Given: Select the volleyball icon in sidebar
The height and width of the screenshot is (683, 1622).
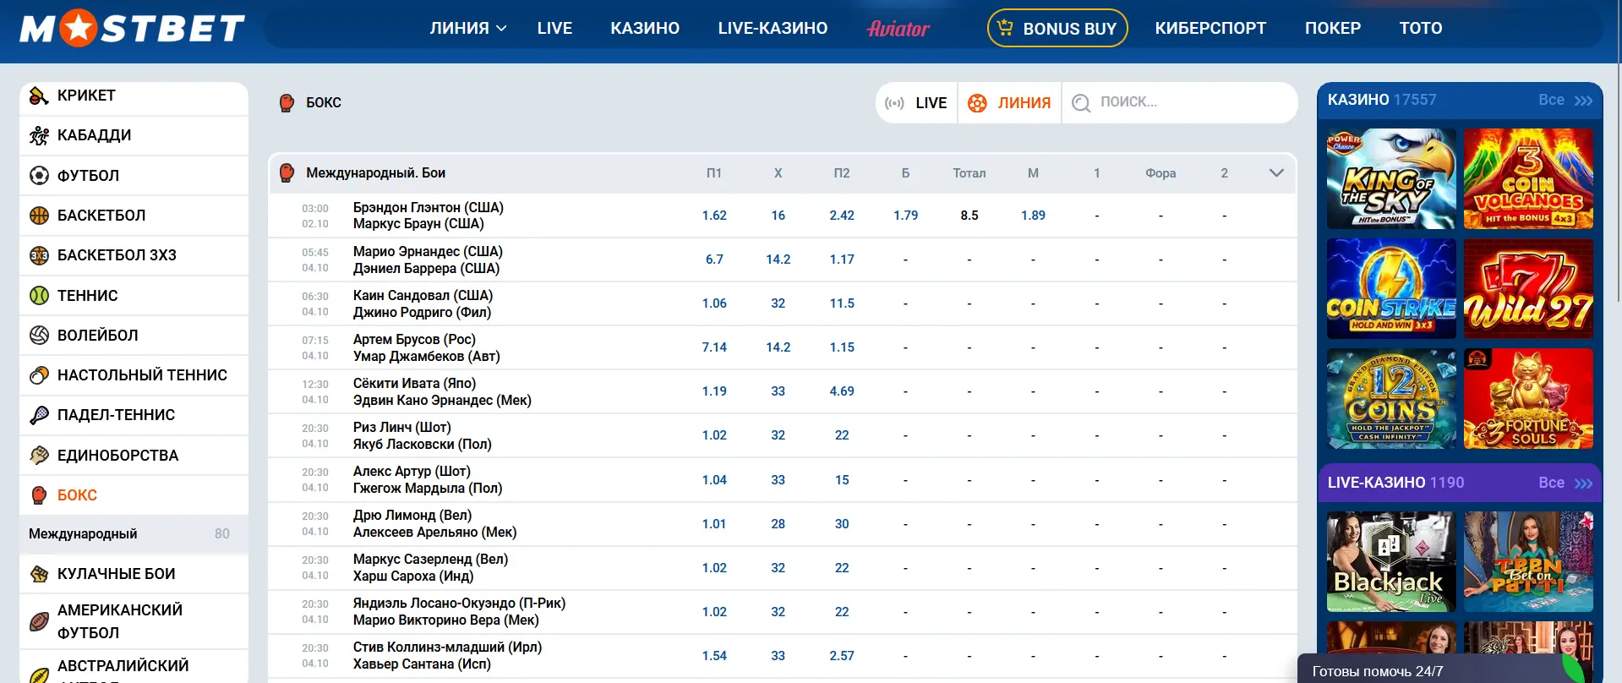Looking at the screenshot, I should [39, 336].
